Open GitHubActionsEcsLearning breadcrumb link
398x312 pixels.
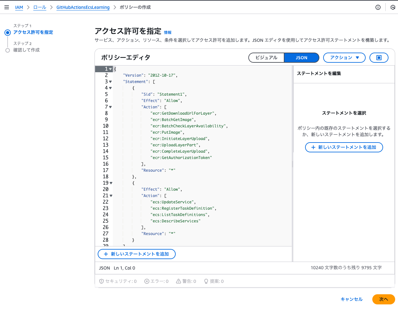coord(83,7)
